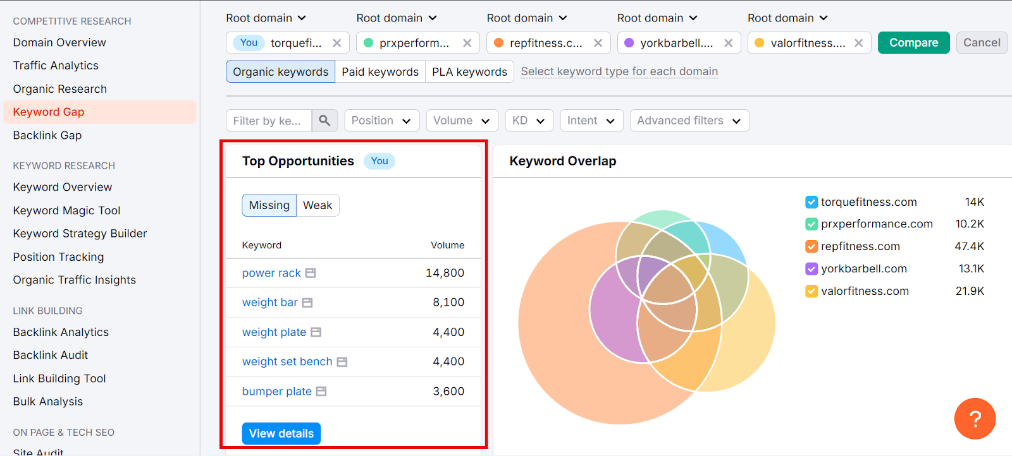Open Domain Overview in sidebar

tap(59, 42)
